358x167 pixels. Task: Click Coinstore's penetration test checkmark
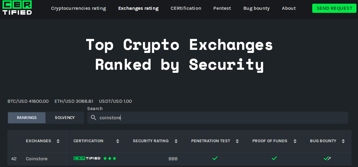pos(215,158)
